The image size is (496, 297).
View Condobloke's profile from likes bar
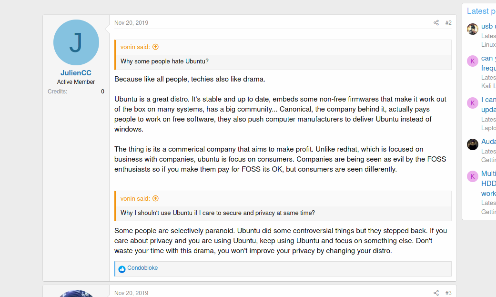pos(142,268)
